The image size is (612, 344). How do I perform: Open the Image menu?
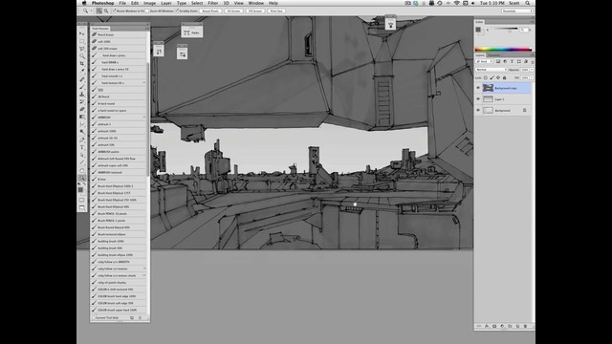click(x=149, y=3)
